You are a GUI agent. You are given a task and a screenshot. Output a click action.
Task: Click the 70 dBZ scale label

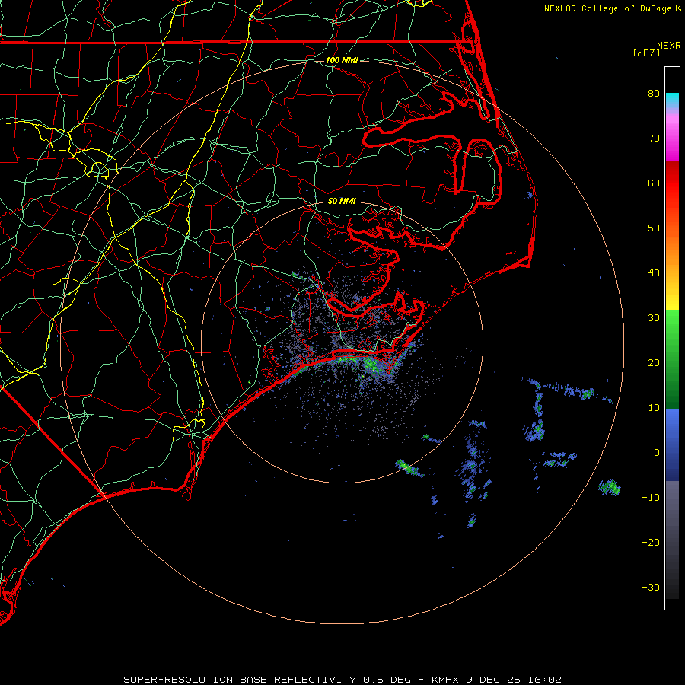coord(654,138)
